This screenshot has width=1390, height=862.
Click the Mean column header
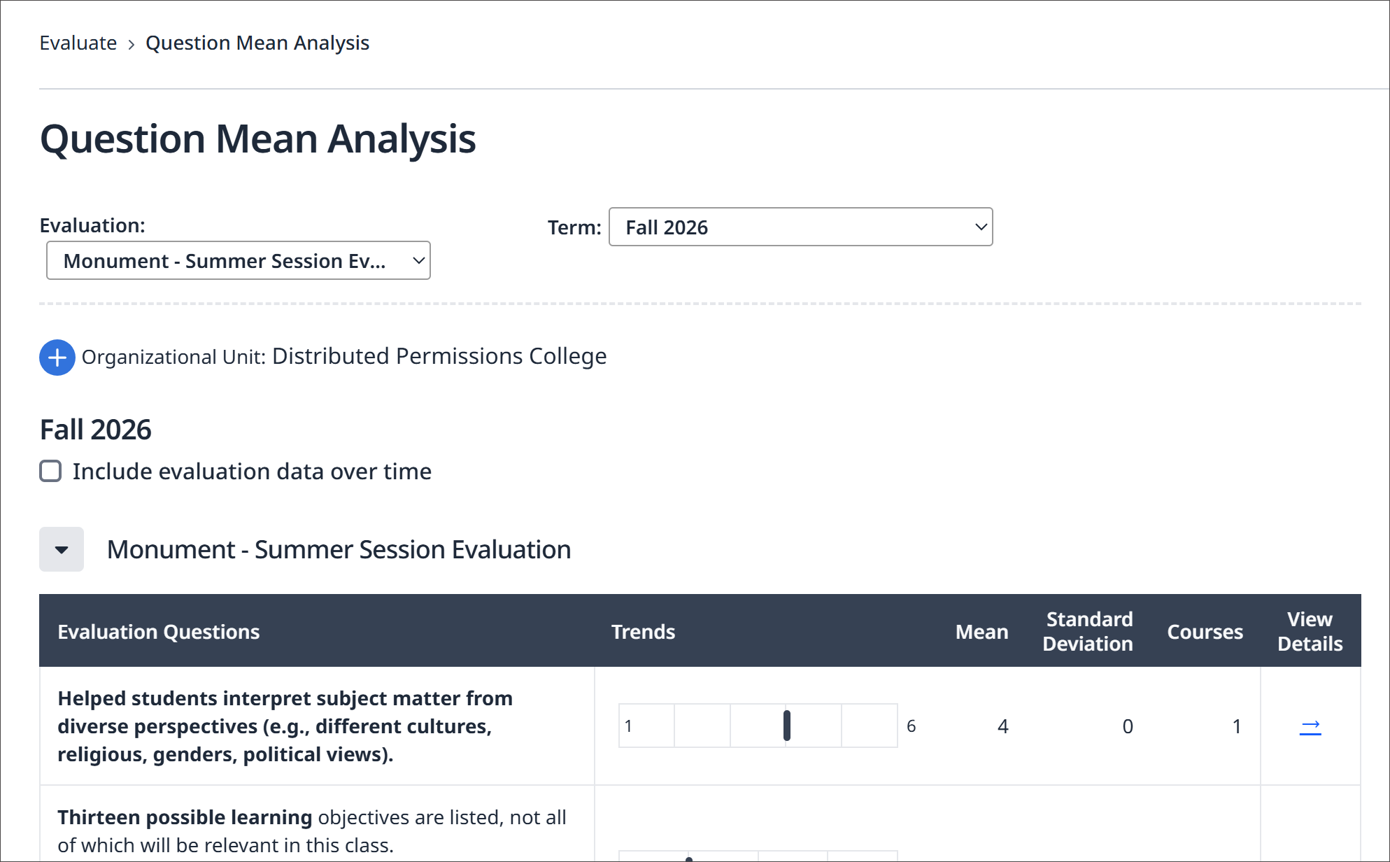[981, 632]
